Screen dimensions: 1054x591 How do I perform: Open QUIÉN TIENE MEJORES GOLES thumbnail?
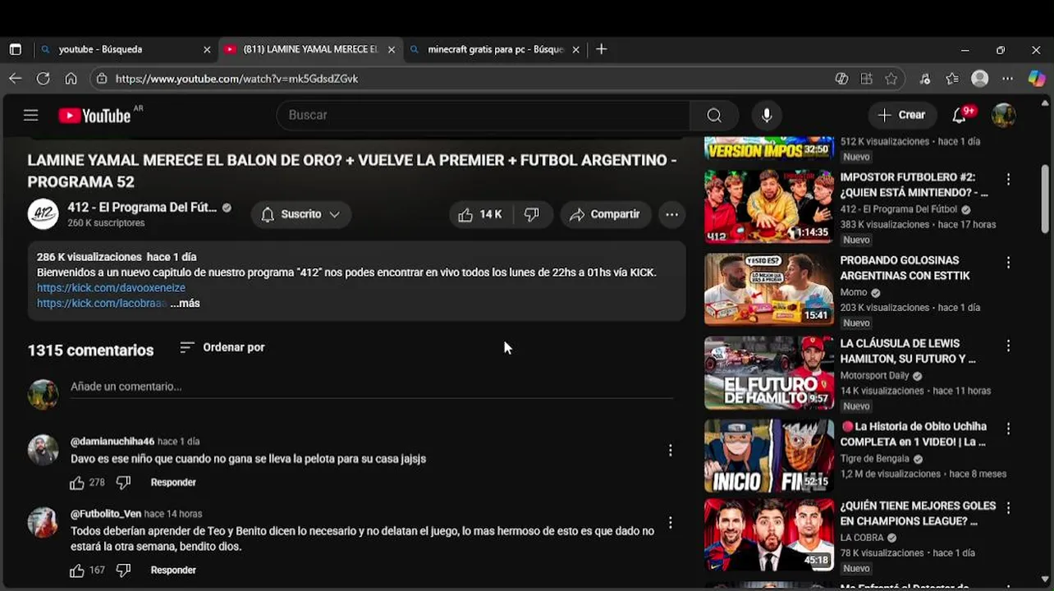point(769,534)
